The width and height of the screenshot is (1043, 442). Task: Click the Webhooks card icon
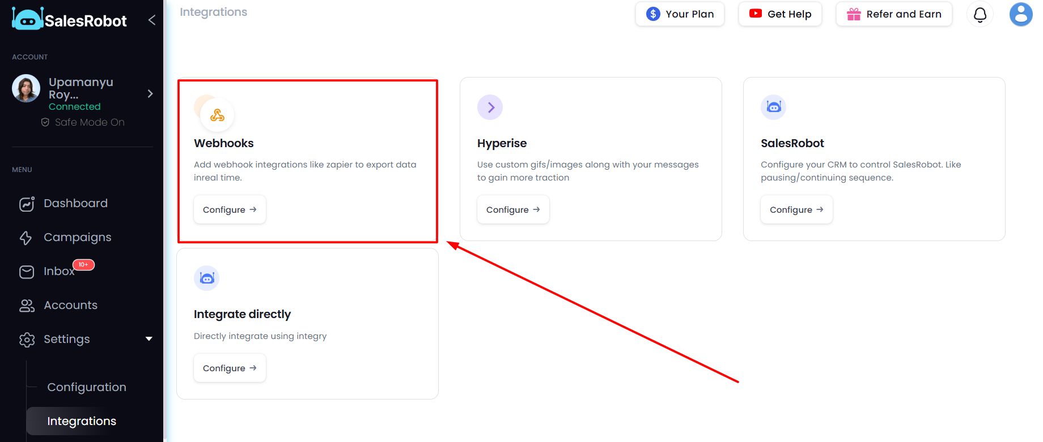click(x=217, y=115)
